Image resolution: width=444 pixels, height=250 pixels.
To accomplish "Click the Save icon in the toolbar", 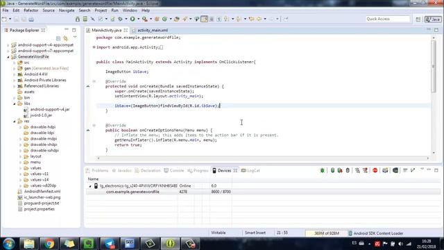I will 17,19.
